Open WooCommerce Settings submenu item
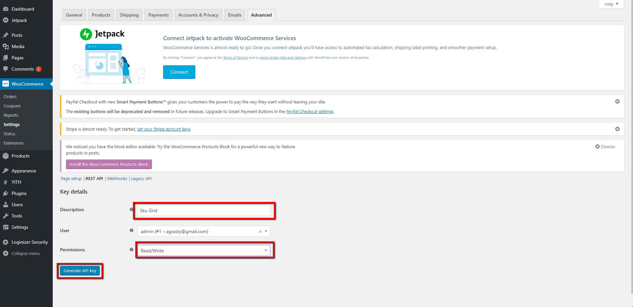 click(12, 124)
